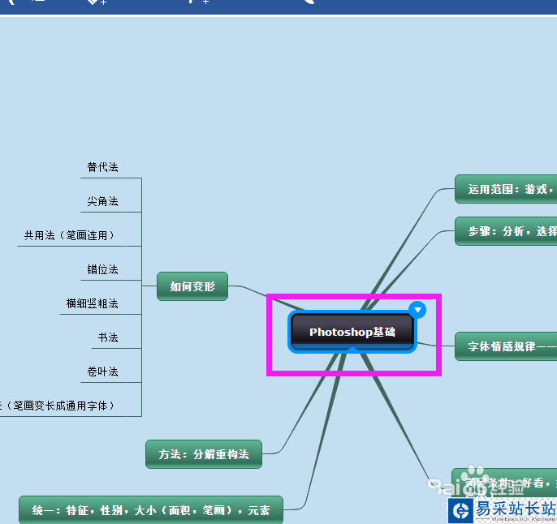
Task: Select the 字体情感规律 branch node
Action: 506,346
